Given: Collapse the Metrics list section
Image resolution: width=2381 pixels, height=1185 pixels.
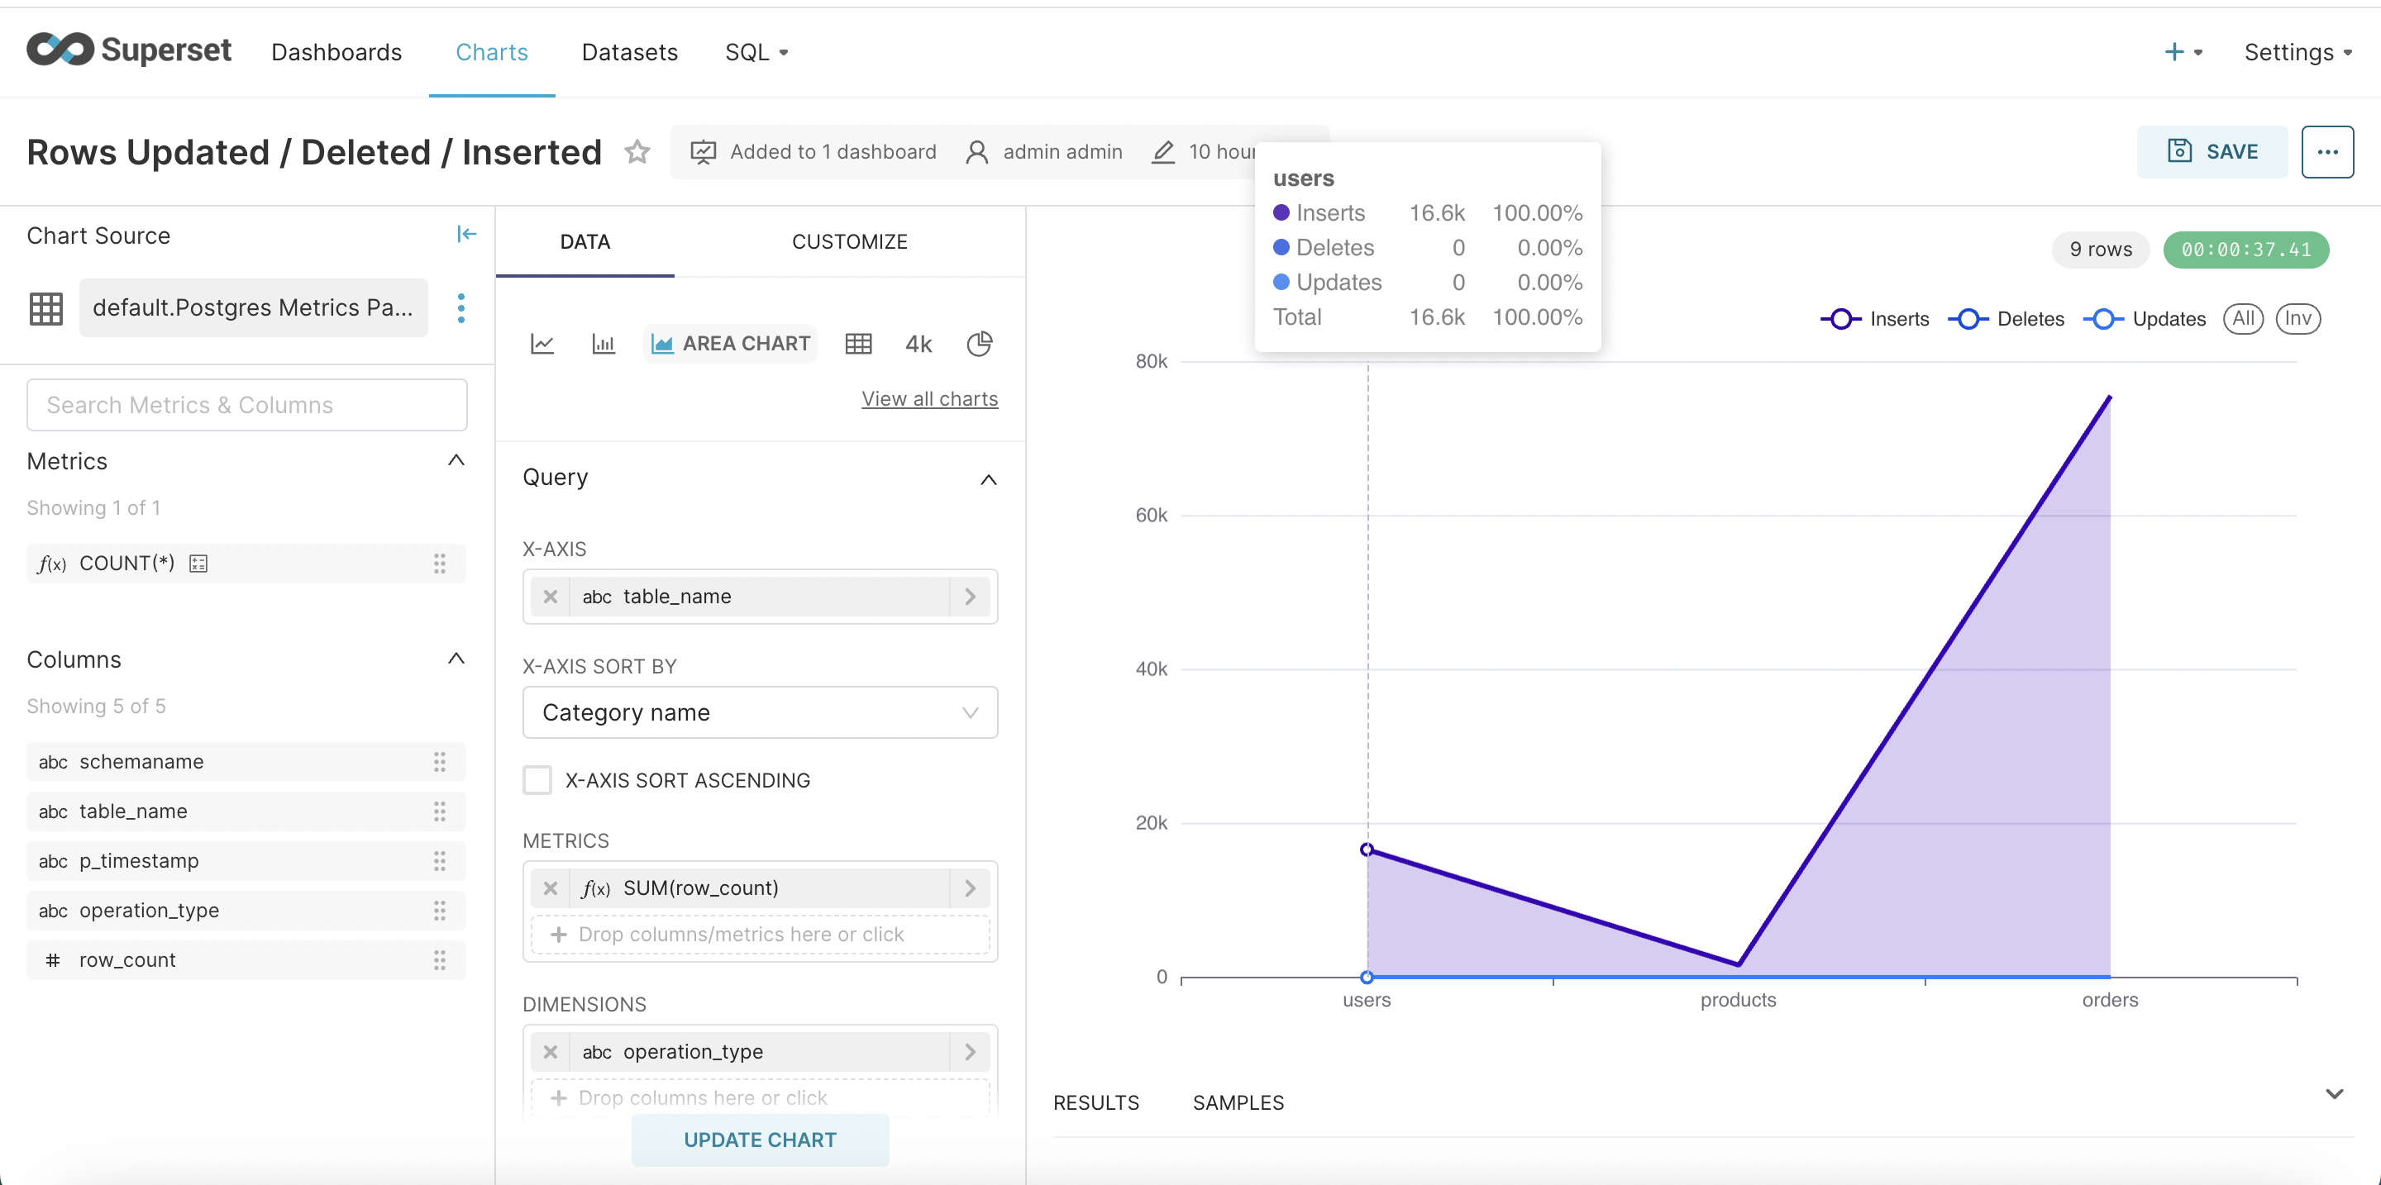Looking at the screenshot, I should click(456, 460).
